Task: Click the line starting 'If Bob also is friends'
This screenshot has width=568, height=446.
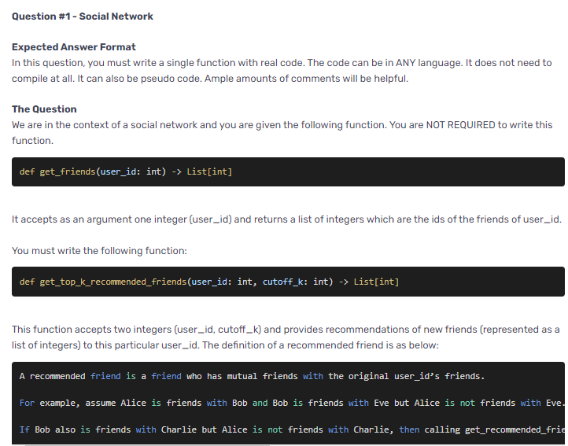Action: [292, 429]
